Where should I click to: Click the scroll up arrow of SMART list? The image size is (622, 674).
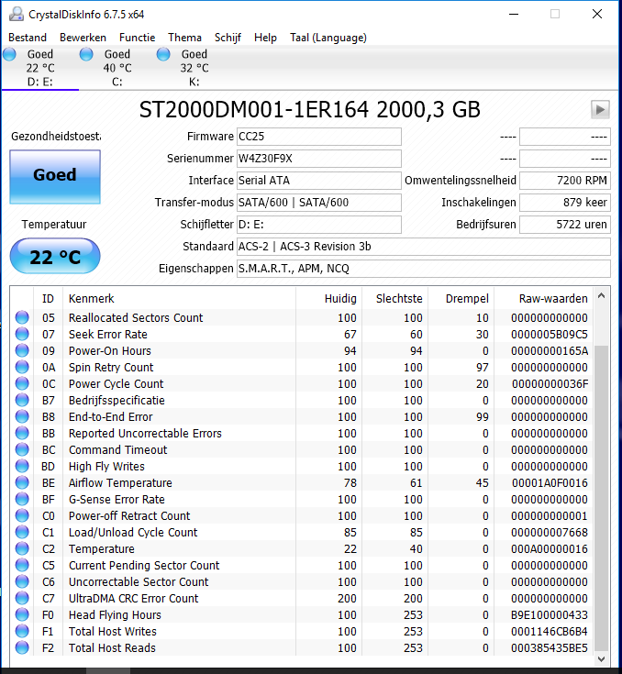coord(601,295)
